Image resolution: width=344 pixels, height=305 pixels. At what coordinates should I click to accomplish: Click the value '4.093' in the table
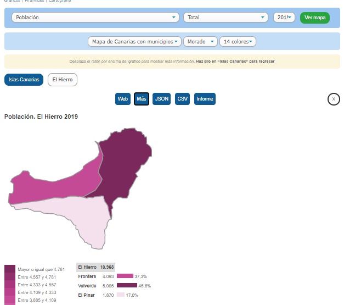[108, 276]
